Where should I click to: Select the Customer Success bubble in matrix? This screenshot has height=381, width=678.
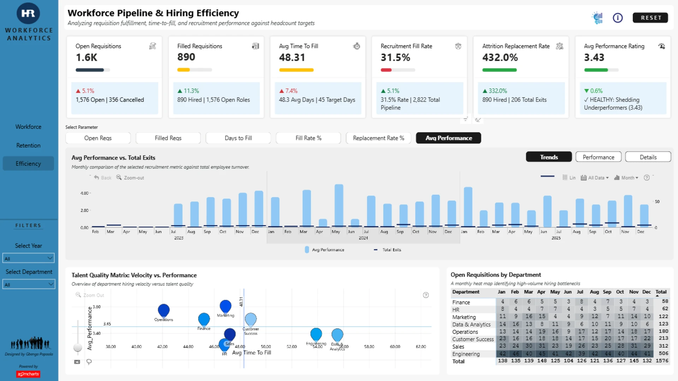[x=251, y=319]
